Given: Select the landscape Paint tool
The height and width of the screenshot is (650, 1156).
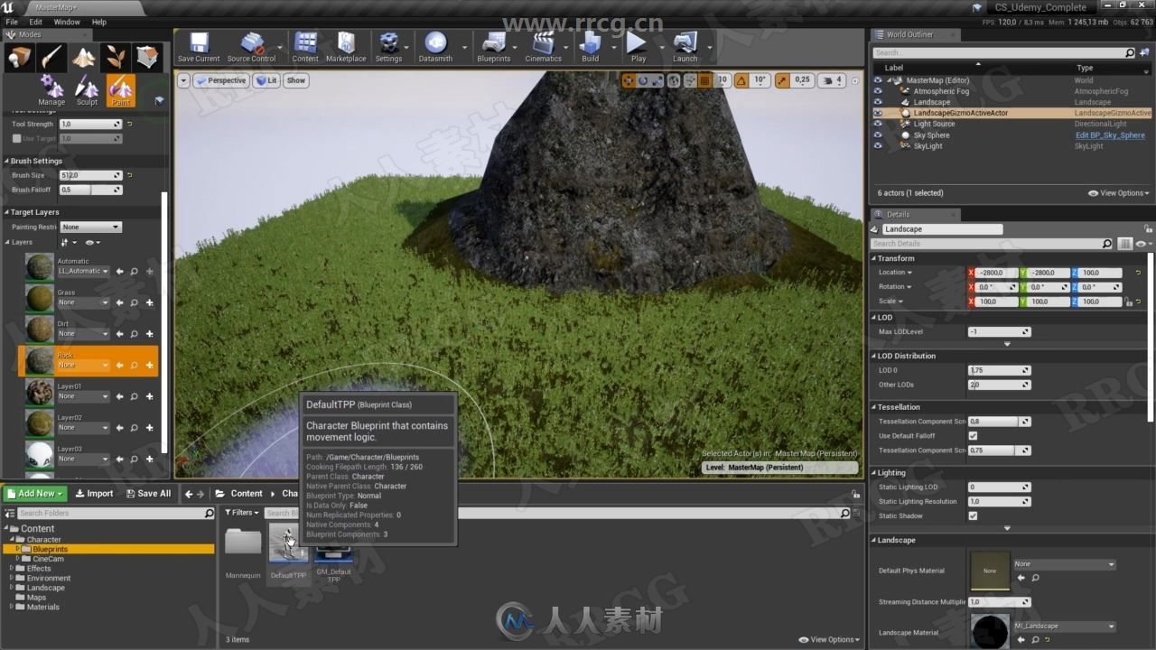Looking at the screenshot, I should pos(120,90).
